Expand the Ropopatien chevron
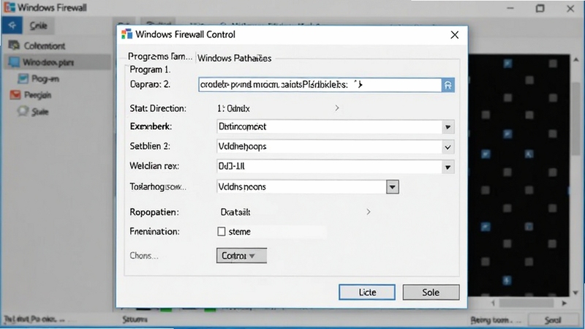This screenshot has height=329, width=585. (x=369, y=212)
